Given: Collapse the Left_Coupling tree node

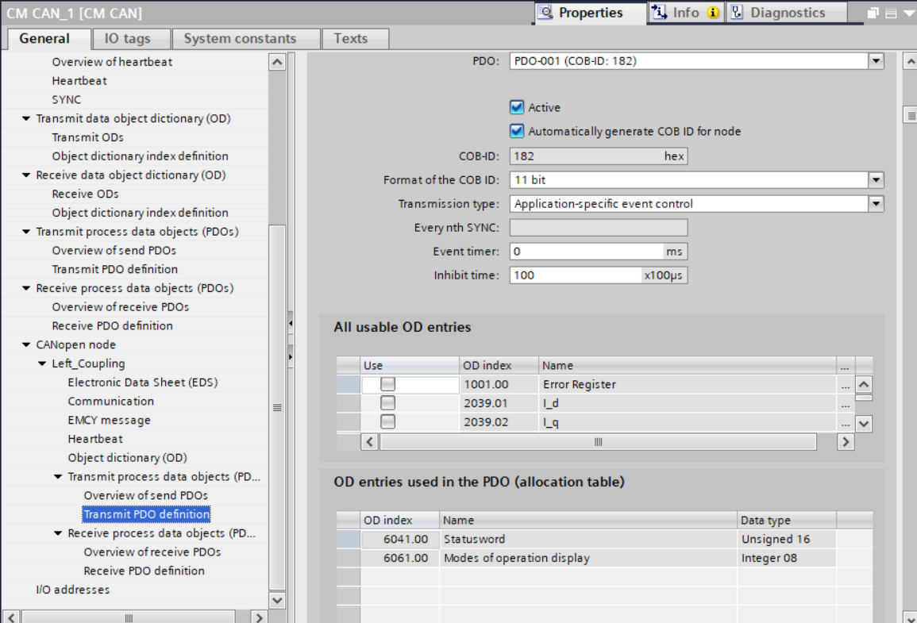Looking at the screenshot, I should 42,363.
